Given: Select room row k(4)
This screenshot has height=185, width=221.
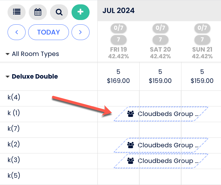Looking at the screenshot, I should (x=14, y=97).
